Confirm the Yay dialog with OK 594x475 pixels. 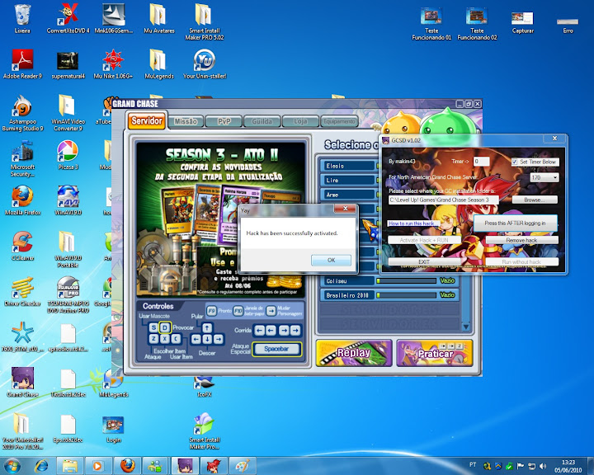pos(331,260)
